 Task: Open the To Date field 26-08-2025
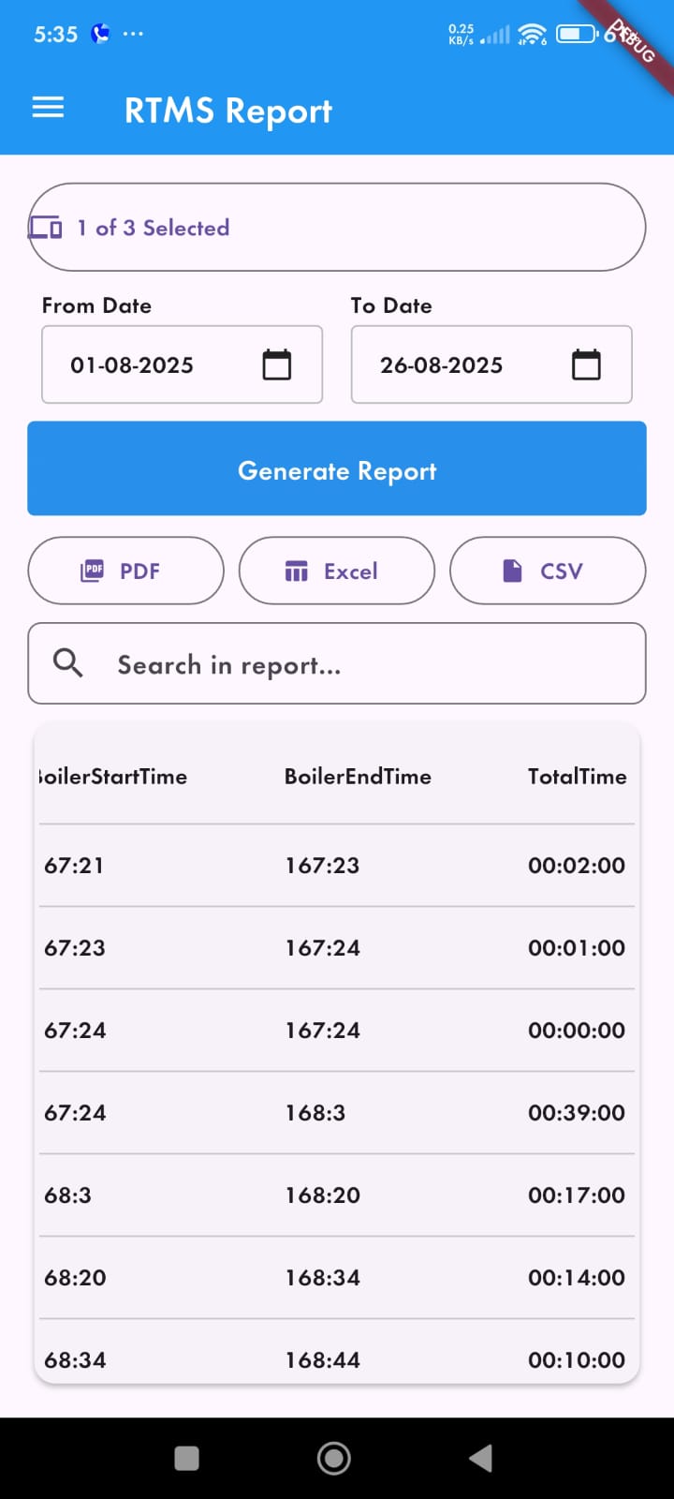point(459,364)
